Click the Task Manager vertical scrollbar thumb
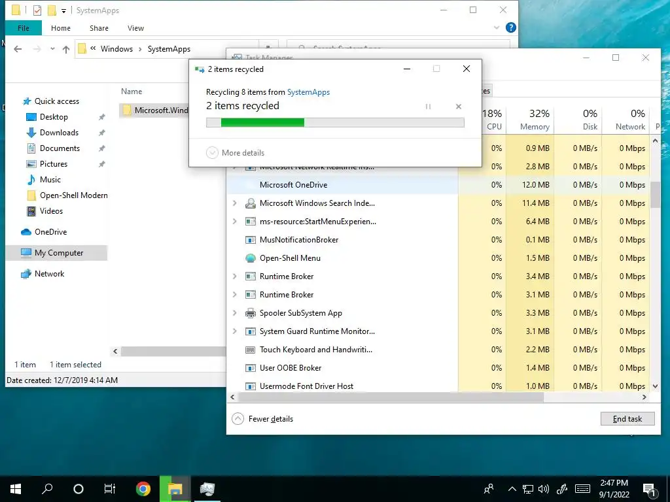 (655, 194)
